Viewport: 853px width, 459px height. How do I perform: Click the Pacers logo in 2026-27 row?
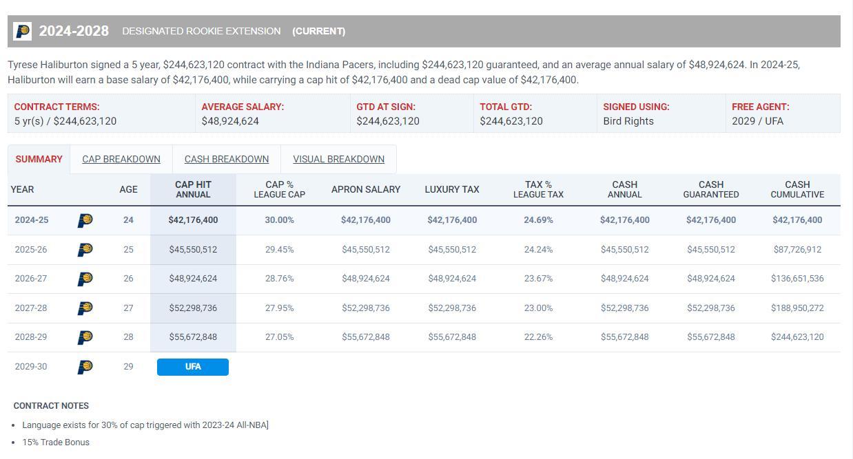point(85,279)
